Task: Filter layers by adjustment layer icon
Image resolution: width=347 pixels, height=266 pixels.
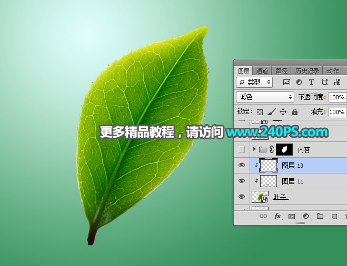Action: (299, 82)
